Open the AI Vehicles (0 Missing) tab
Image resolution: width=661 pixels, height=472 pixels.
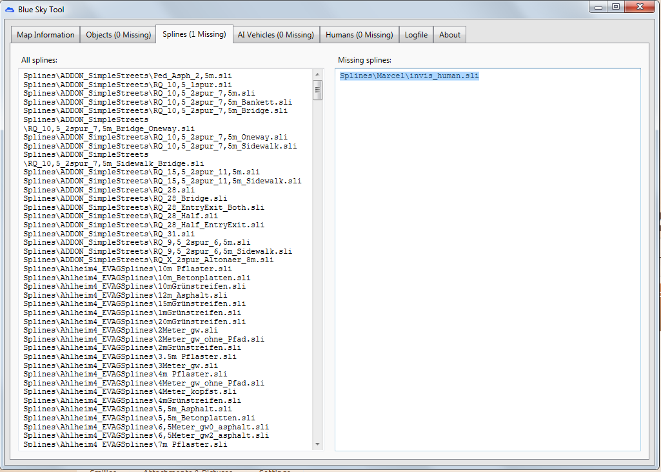(x=275, y=35)
